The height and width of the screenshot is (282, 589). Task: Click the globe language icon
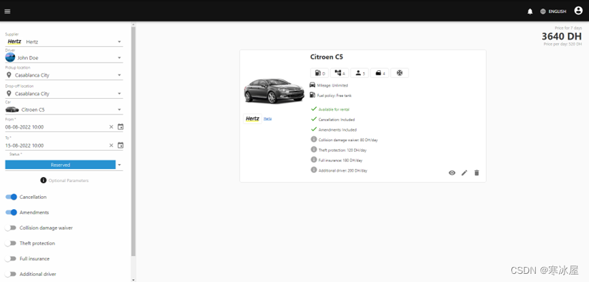point(543,12)
